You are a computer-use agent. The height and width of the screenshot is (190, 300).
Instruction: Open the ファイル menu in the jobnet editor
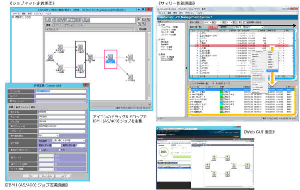16,14
